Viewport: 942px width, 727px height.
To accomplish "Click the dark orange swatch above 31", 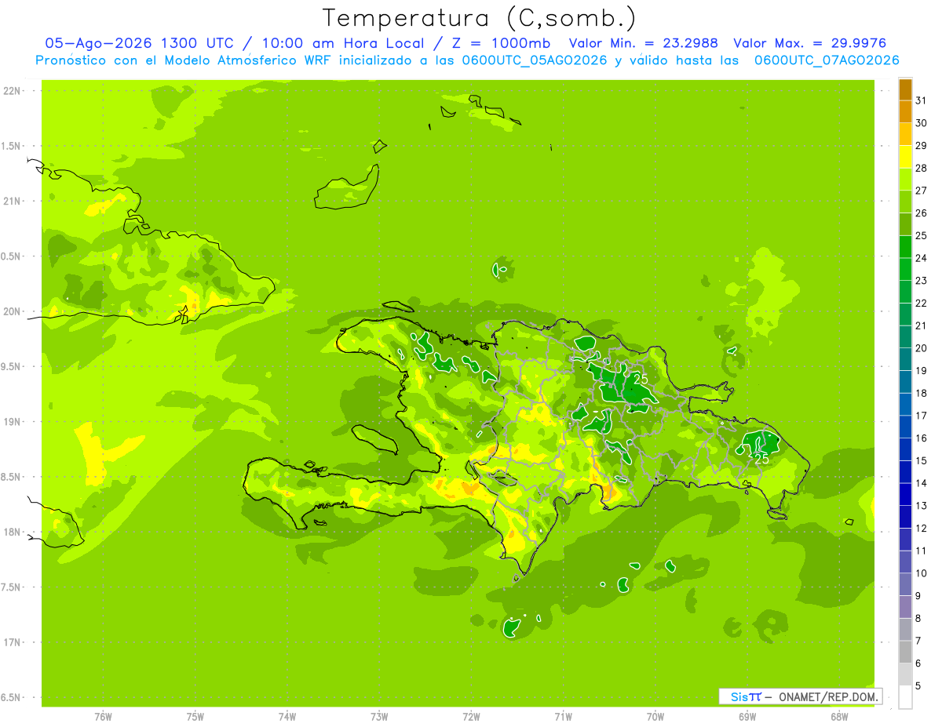I will 905,89.
